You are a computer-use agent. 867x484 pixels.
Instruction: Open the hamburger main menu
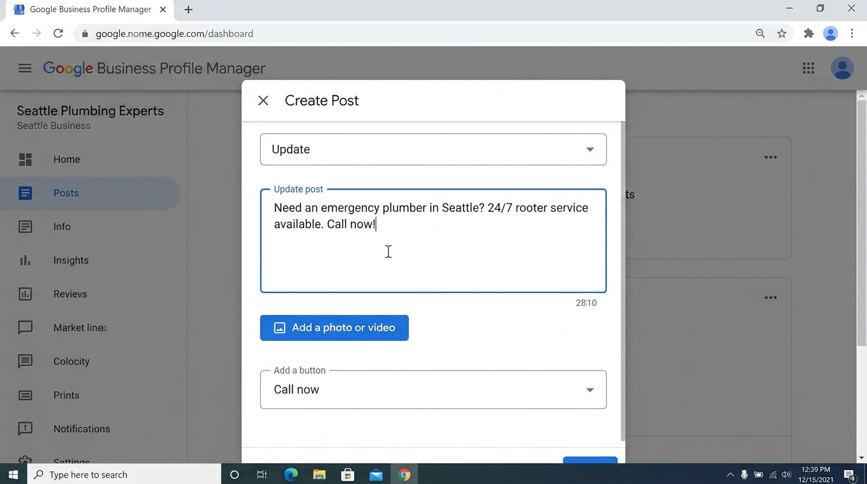click(x=25, y=68)
